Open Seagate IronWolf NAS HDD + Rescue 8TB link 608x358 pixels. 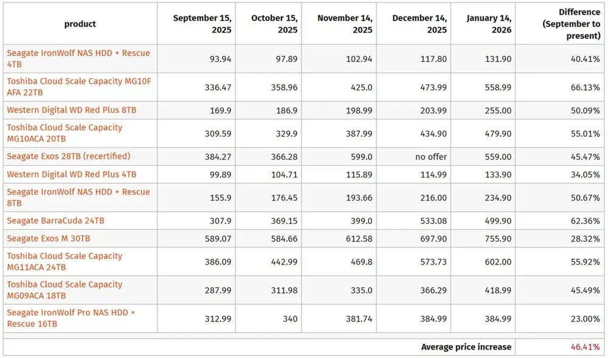tap(78, 192)
